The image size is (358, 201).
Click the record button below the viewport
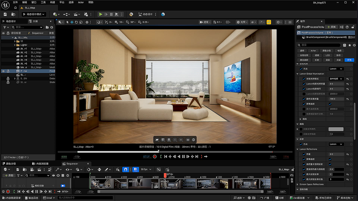[155, 157]
